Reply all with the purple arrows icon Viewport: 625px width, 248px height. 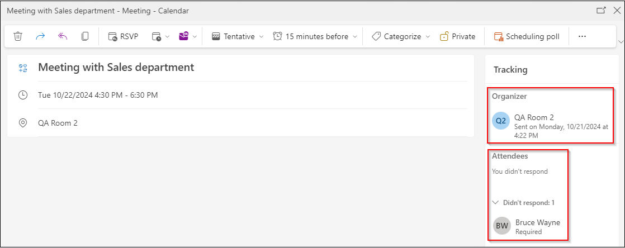[63, 37]
